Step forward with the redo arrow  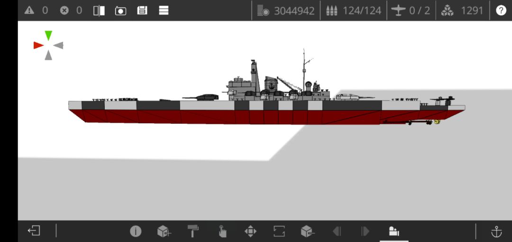click(365, 231)
